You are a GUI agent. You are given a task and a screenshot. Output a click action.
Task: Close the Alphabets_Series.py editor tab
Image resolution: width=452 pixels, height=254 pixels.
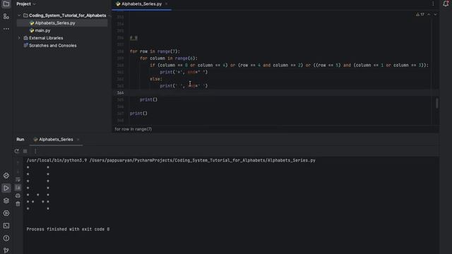click(167, 4)
